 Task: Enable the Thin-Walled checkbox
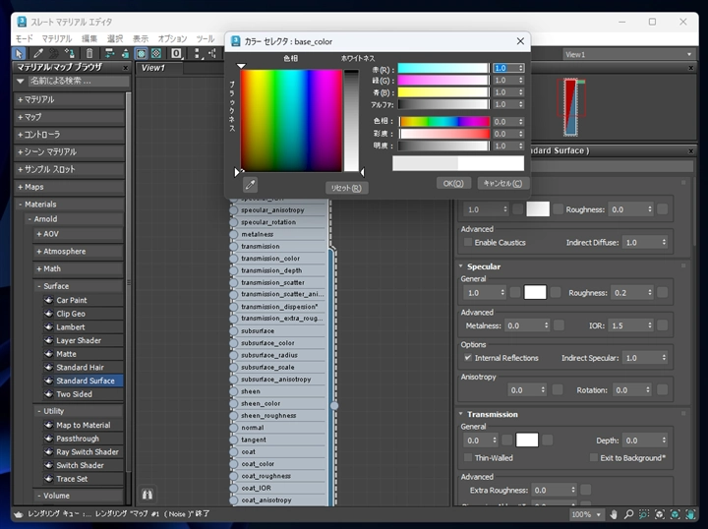pyautogui.click(x=468, y=457)
